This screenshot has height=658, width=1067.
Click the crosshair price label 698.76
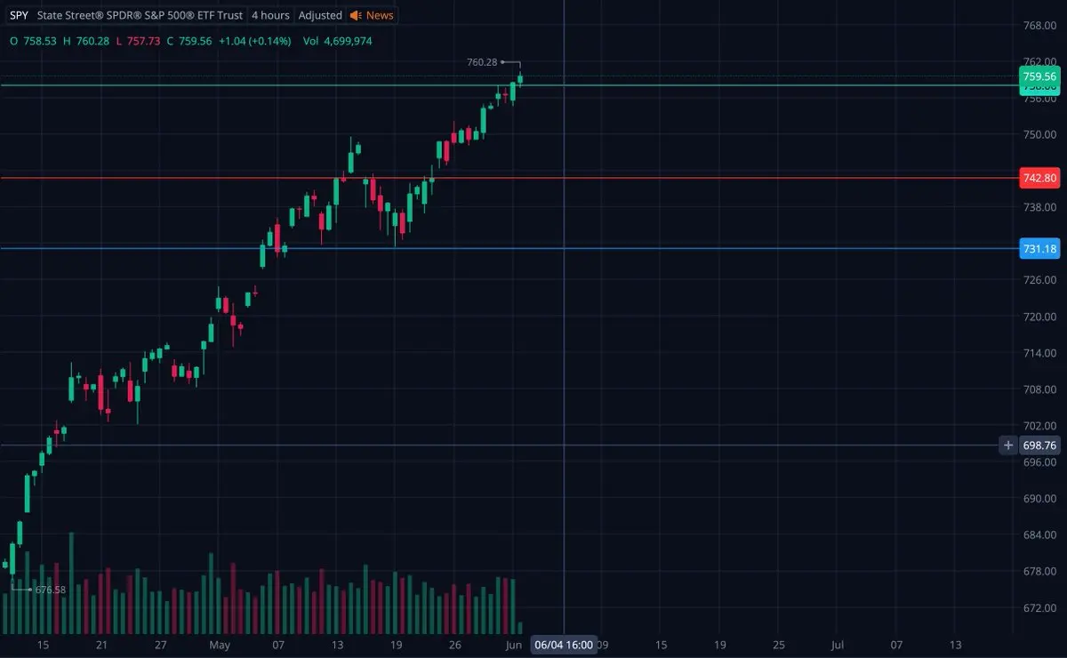1039,445
